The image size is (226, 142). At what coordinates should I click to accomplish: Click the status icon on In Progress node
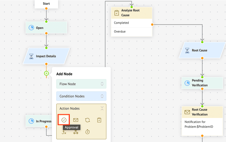[x=31, y=121]
